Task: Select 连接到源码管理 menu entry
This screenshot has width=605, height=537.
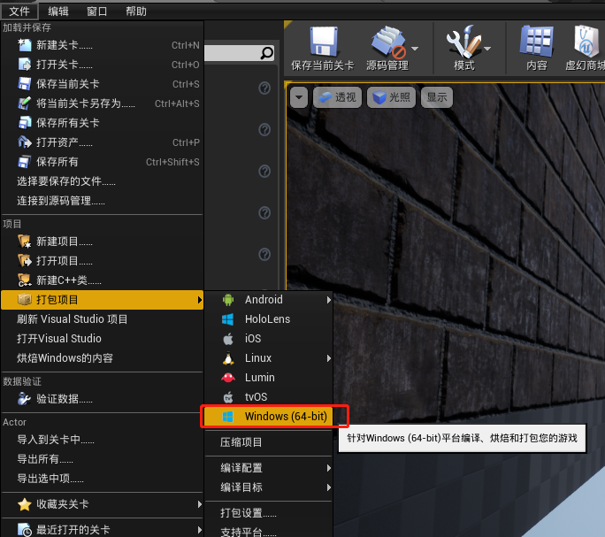Action: click(103, 200)
